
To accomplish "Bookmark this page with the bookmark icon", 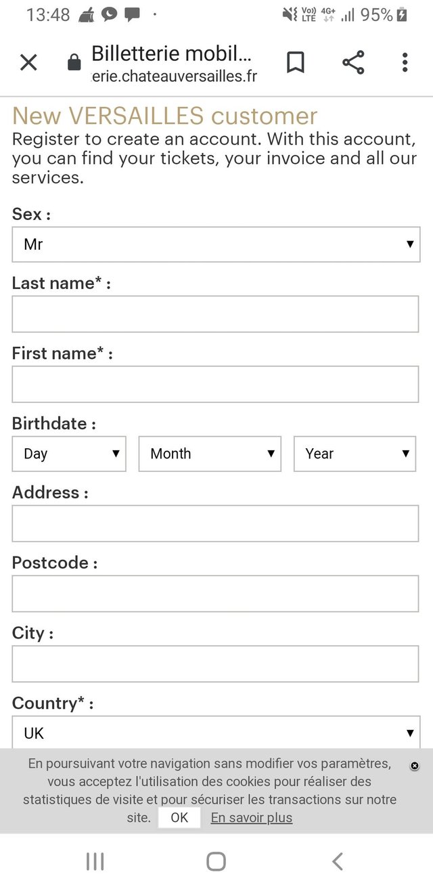I will (x=294, y=63).
